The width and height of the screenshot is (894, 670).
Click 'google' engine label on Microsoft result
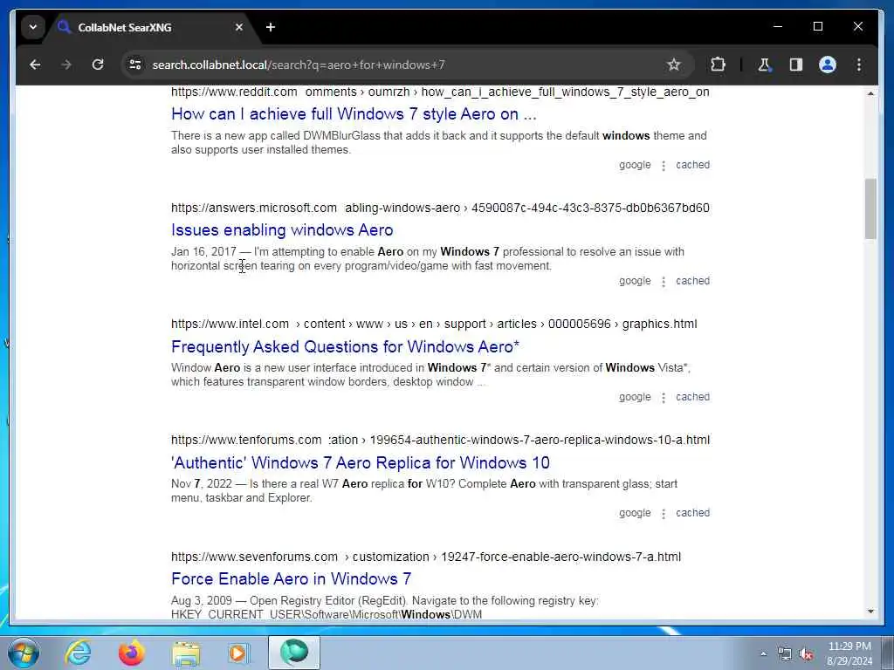click(x=635, y=281)
